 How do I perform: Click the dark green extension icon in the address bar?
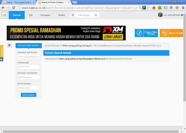click(x=144, y=8)
